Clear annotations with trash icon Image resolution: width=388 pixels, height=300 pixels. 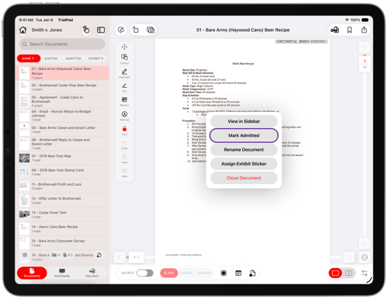124,159
